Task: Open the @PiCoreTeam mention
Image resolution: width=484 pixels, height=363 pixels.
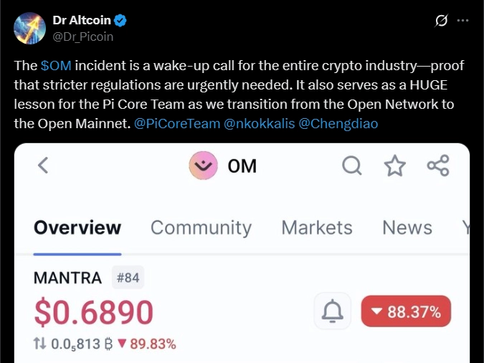Action: (x=177, y=124)
